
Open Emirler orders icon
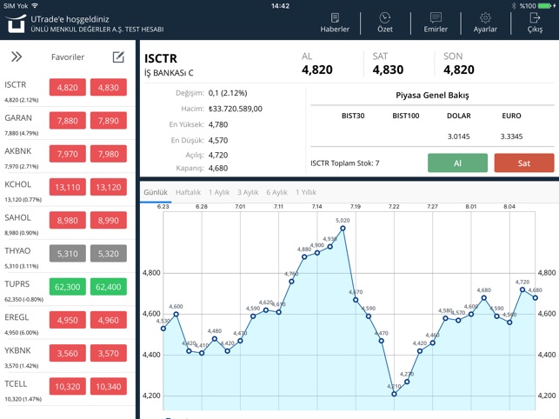click(x=436, y=17)
